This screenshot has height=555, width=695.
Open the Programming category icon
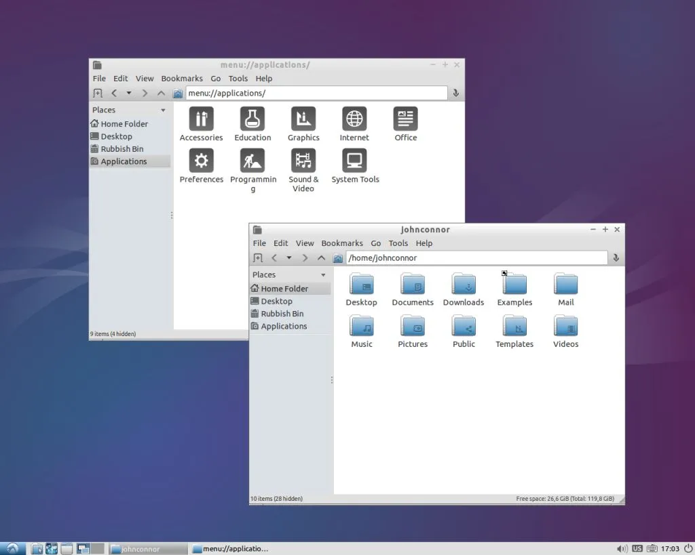253,161
